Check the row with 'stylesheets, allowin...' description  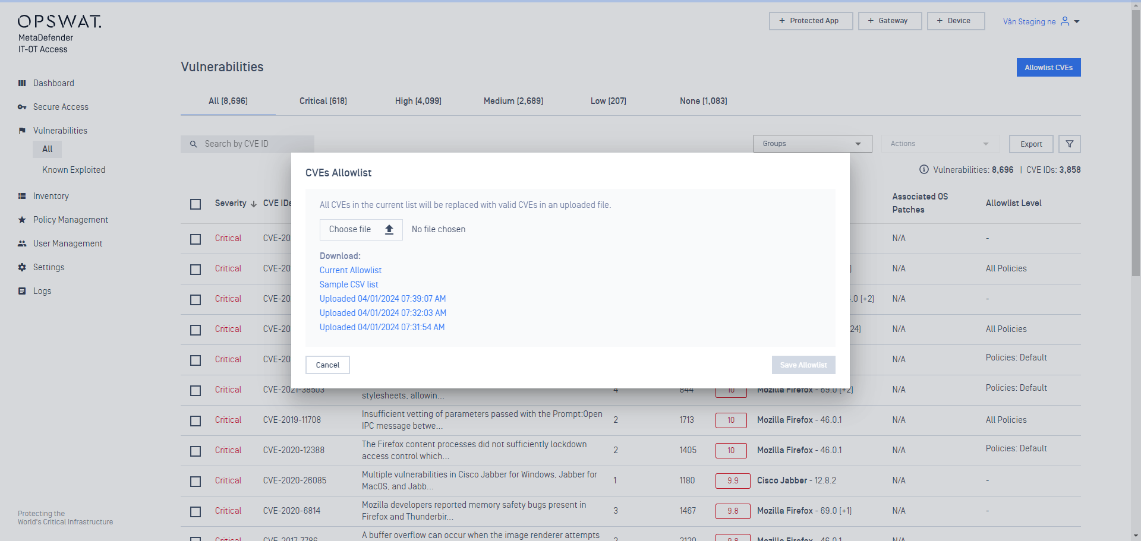click(x=196, y=390)
